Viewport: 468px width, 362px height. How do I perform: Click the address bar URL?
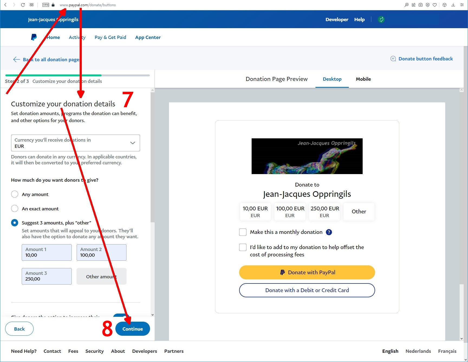(88, 5)
